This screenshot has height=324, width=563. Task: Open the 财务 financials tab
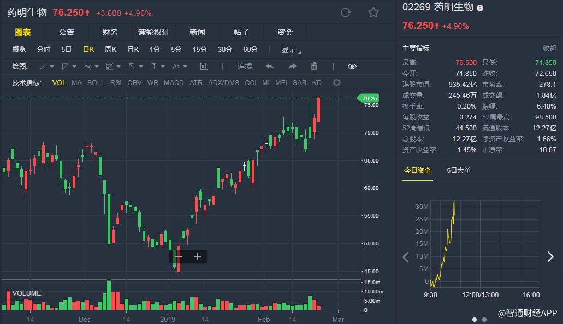click(110, 32)
